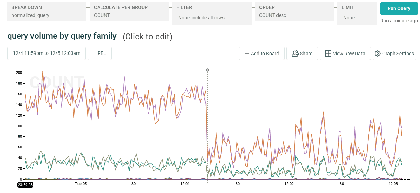Viewport: 420px width, 193px height.
Task: Click the people icon on the Share button
Action: tap(295, 54)
